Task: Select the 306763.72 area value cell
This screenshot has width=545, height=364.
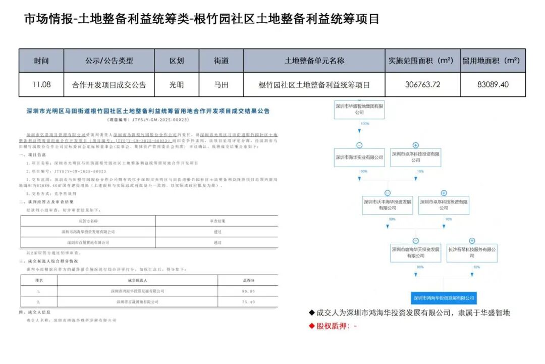Action: (x=422, y=85)
